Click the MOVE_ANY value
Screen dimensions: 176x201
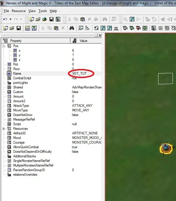click(x=81, y=110)
